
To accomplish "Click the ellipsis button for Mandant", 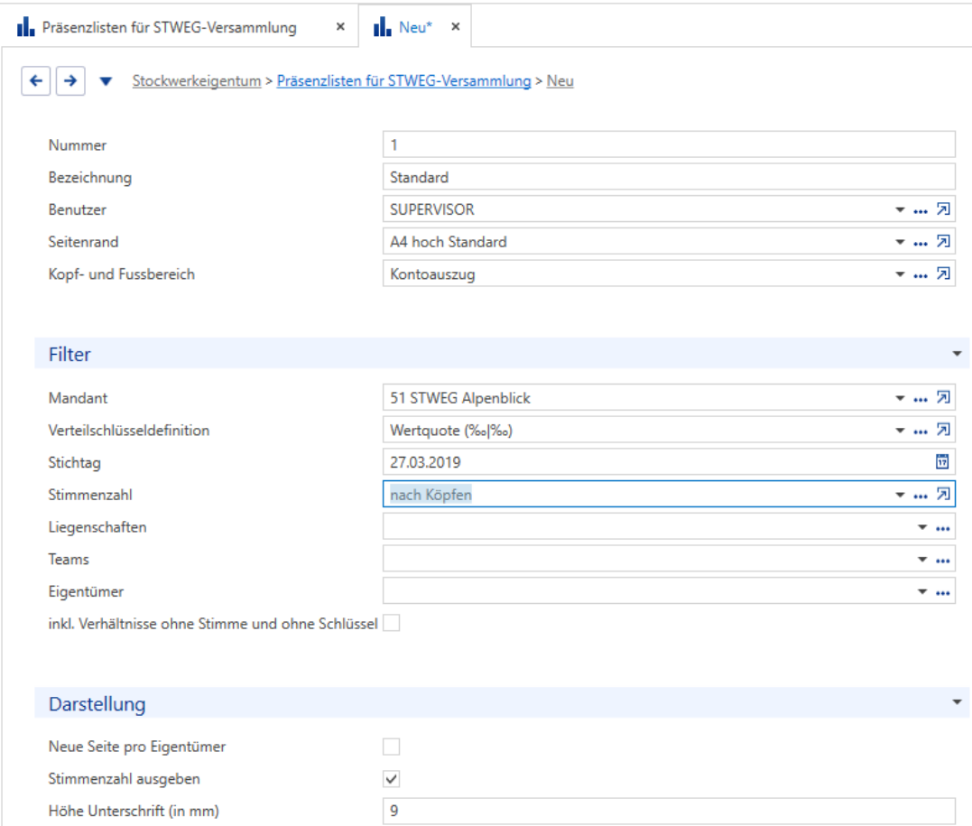I will coord(921,399).
